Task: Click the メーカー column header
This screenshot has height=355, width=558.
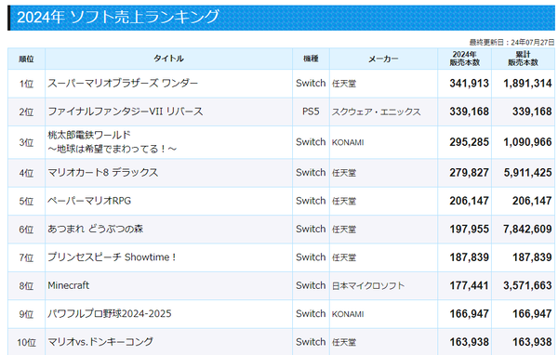Action: click(x=383, y=59)
